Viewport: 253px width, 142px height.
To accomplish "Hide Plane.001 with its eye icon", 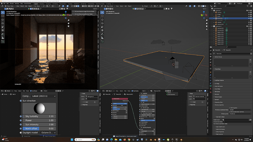I will coord(249,18).
